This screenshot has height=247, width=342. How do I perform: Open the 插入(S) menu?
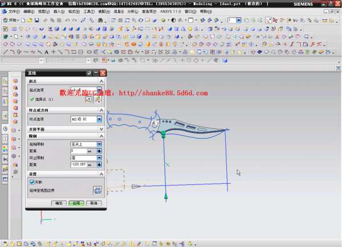click(59, 11)
